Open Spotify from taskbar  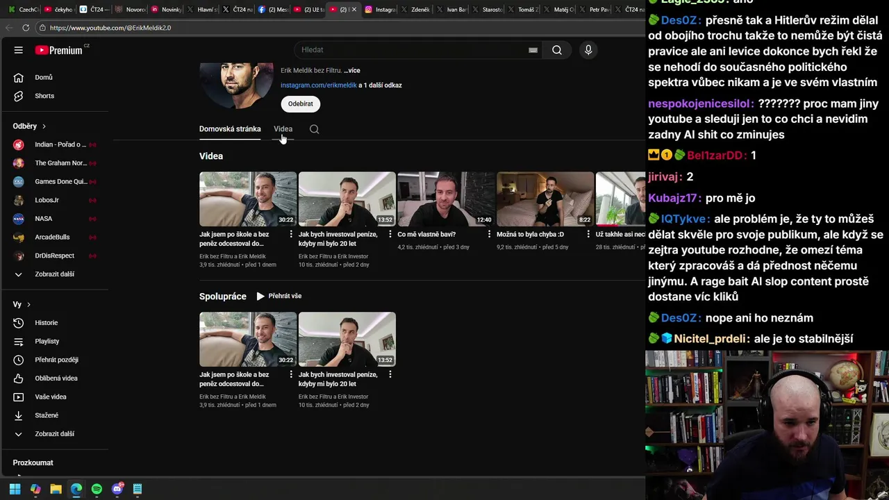point(97,489)
